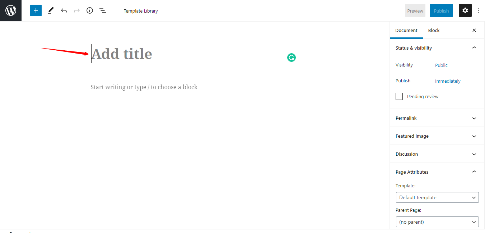Expand the Permalink panel
The image size is (485, 233).
[437, 118]
